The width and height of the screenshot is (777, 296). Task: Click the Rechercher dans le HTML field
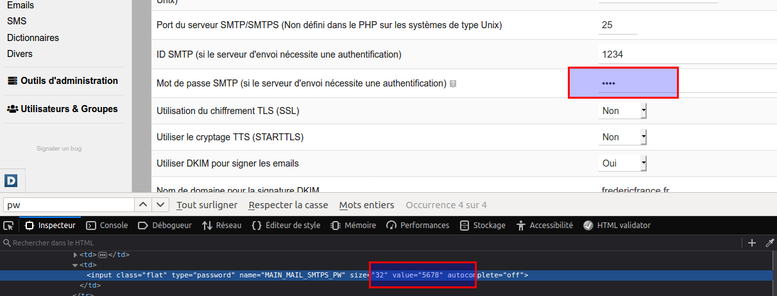click(372, 243)
